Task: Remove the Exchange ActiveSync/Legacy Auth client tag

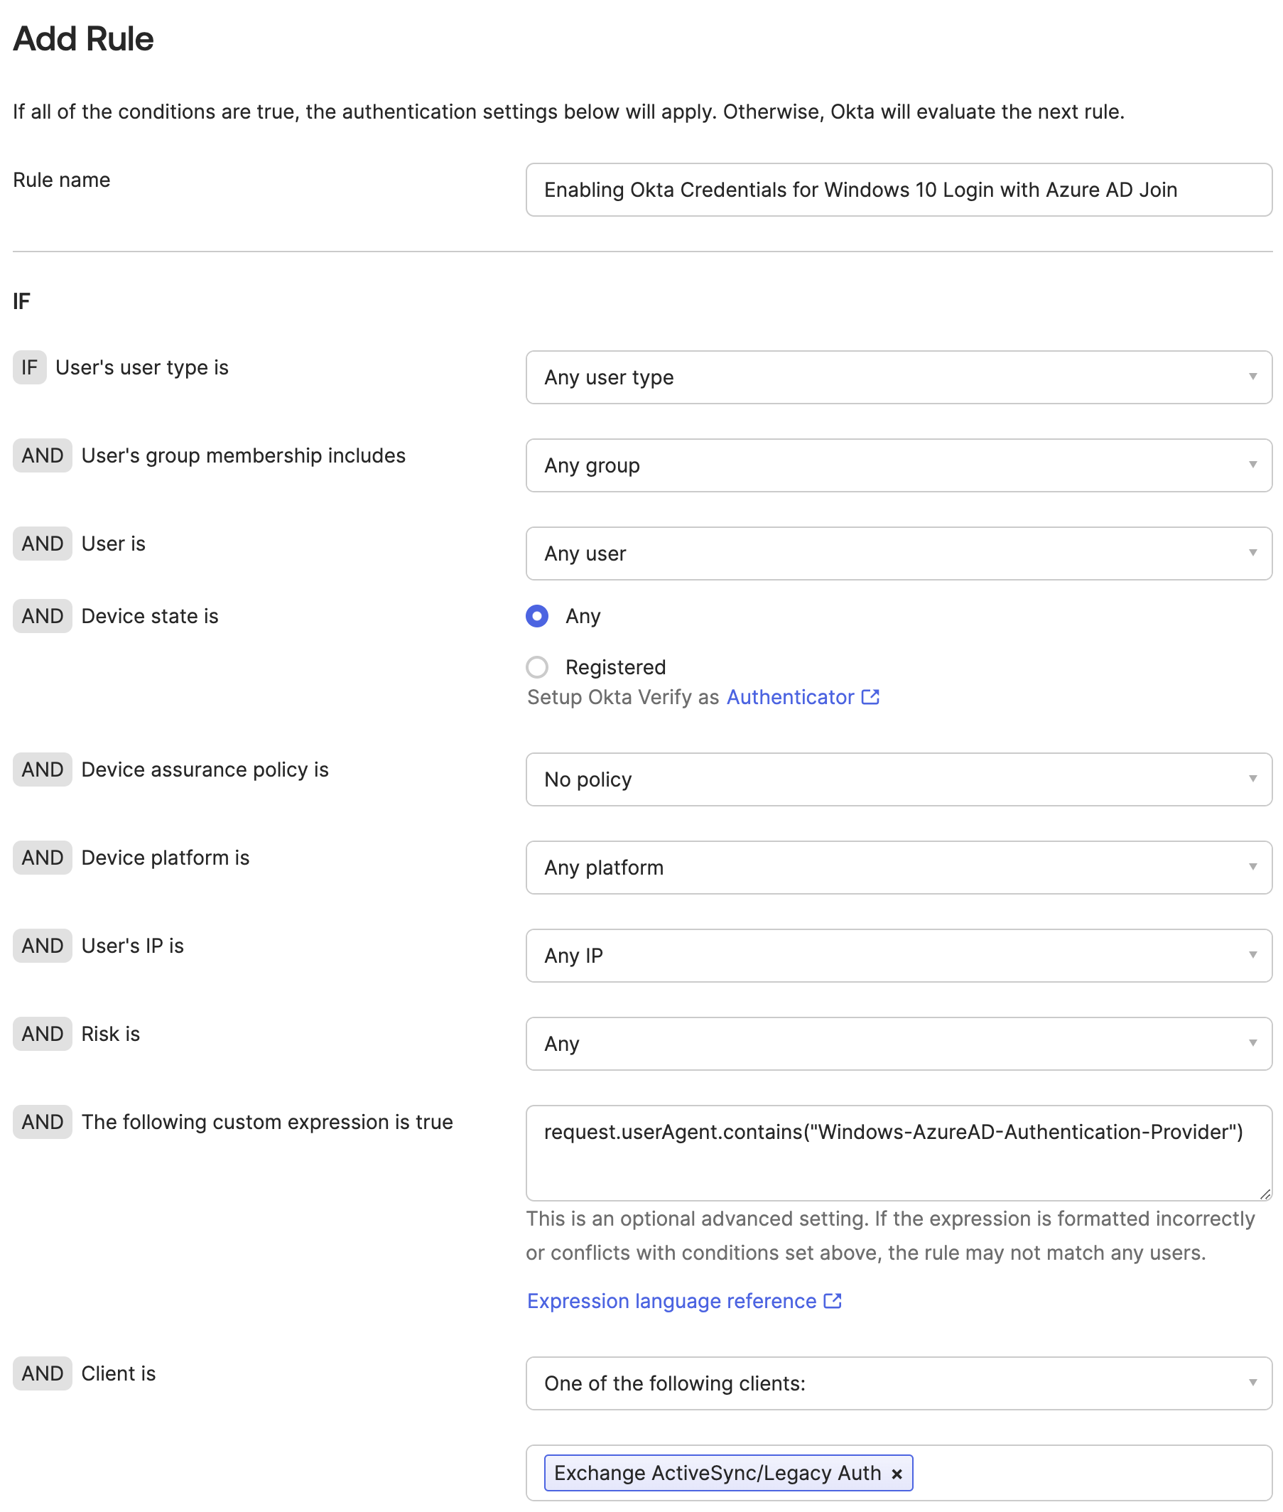Action: tap(897, 1474)
